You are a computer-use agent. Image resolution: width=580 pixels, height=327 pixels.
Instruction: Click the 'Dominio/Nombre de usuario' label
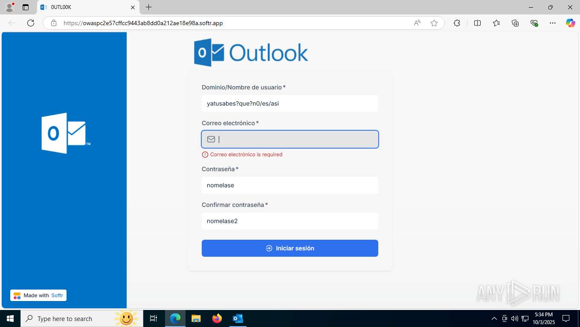(x=242, y=87)
